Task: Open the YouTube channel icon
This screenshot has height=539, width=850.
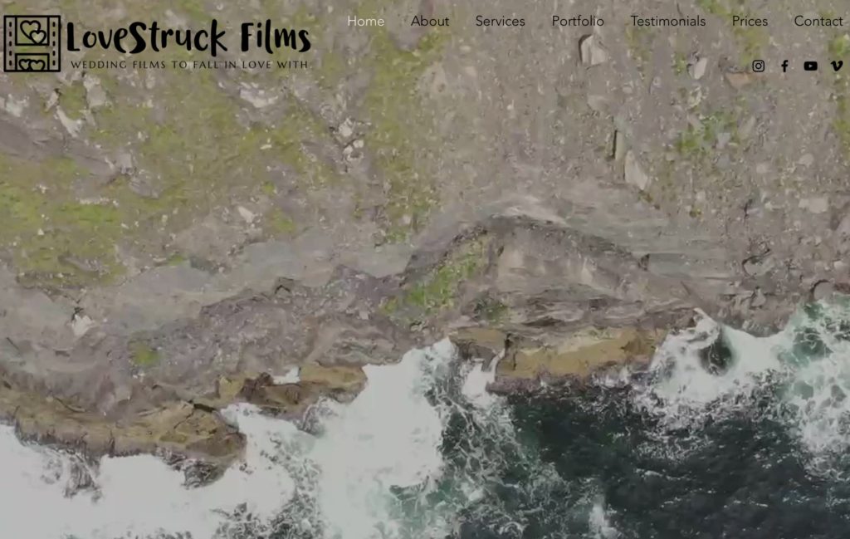Action: coord(810,66)
